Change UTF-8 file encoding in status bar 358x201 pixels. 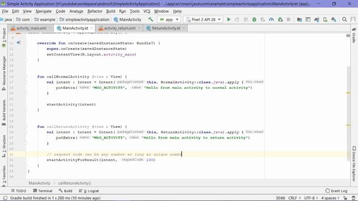point(311,198)
